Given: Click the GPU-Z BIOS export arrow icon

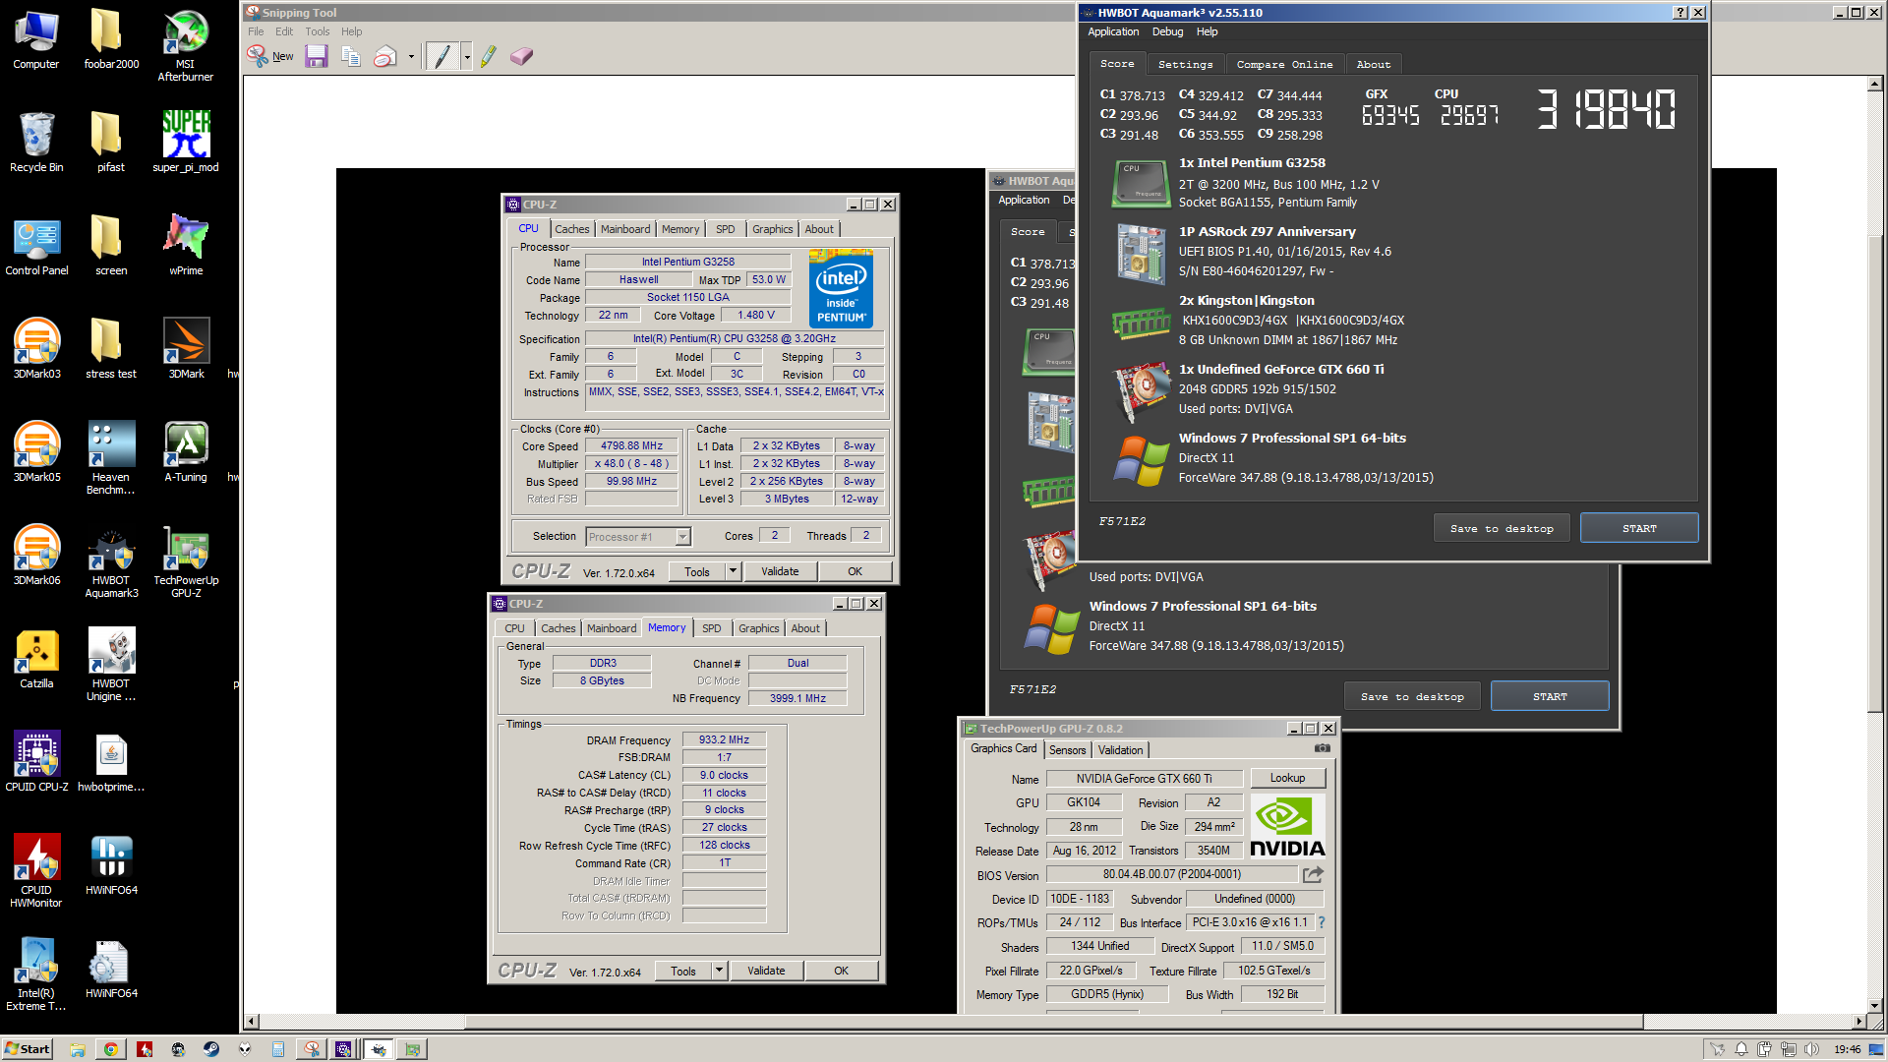Looking at the screenshot, I should pos(1313,874).
